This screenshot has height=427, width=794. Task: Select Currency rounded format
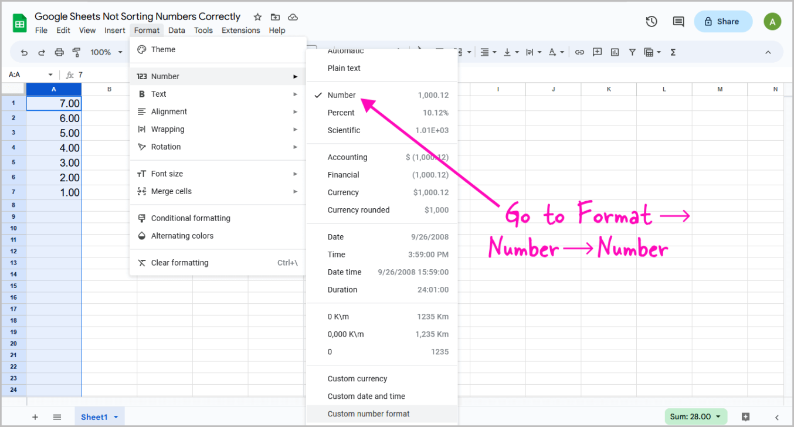pos(382,210)
